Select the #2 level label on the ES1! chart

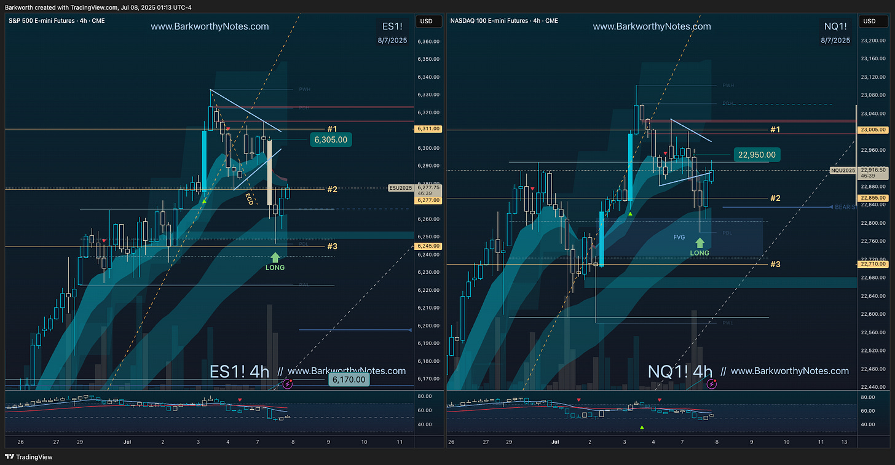coord(332,189)
